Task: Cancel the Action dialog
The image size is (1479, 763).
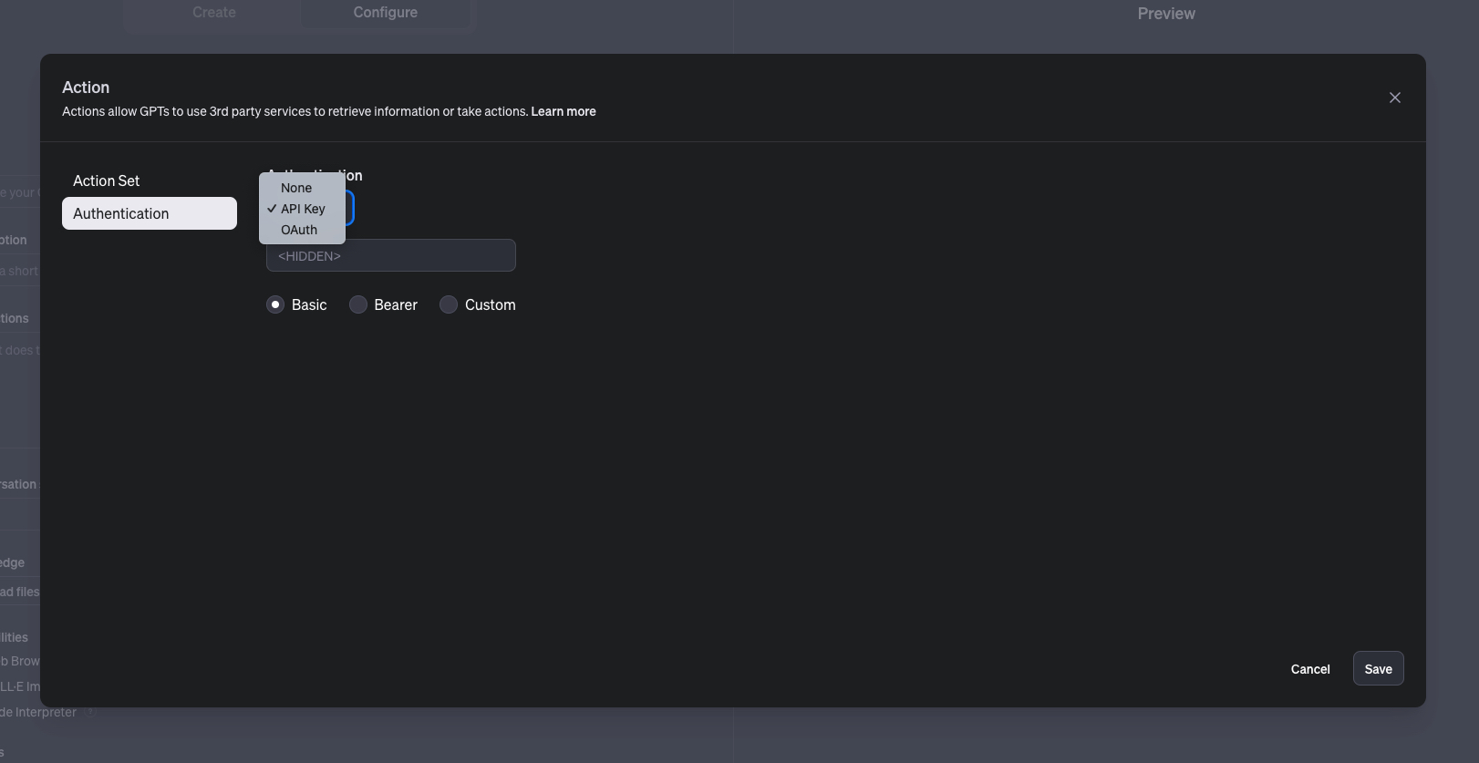Action: coord(1310,669)
